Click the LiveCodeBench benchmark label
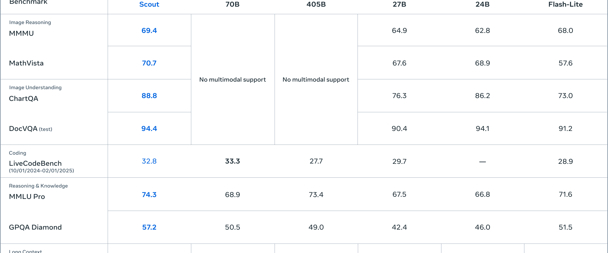This screenshot has width=608, height=253. pyautogui.click(x=35, y=163)
